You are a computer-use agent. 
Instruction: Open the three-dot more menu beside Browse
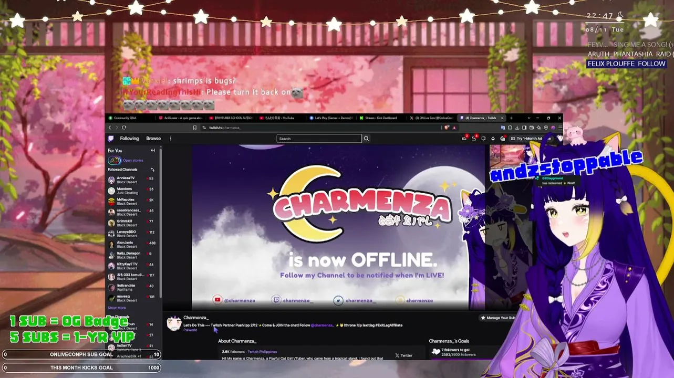coord(170,139)
